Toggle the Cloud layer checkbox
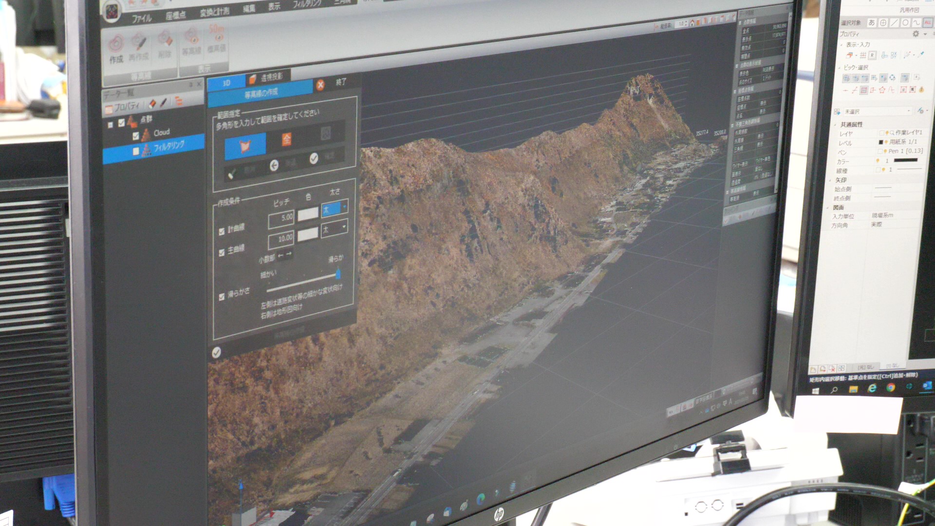935x526 pixels. pos(135,136)
